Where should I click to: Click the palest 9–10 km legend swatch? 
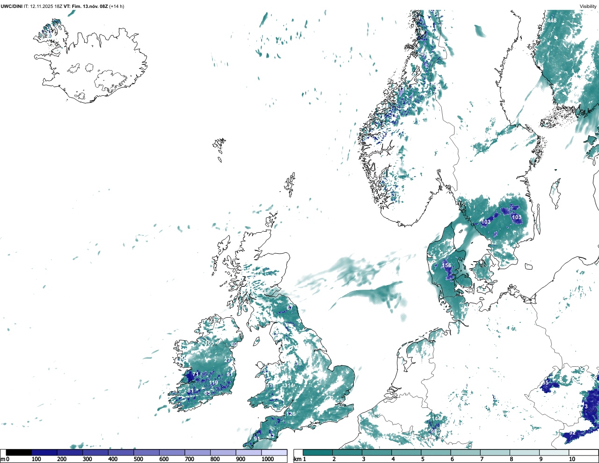tap(555, 452)
